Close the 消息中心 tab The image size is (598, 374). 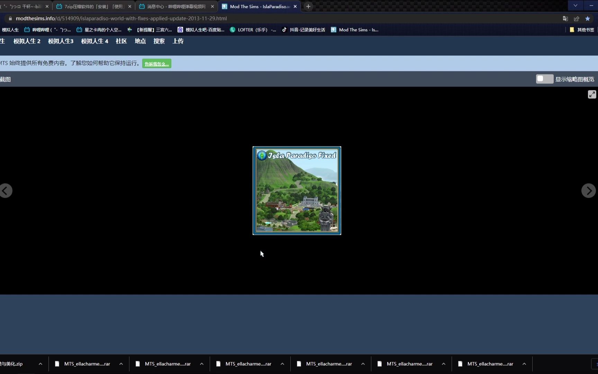tap(212, 6)
